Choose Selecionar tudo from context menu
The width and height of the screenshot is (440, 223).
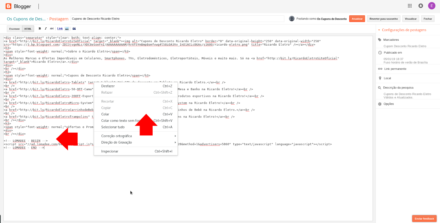(x=136, y=127)
